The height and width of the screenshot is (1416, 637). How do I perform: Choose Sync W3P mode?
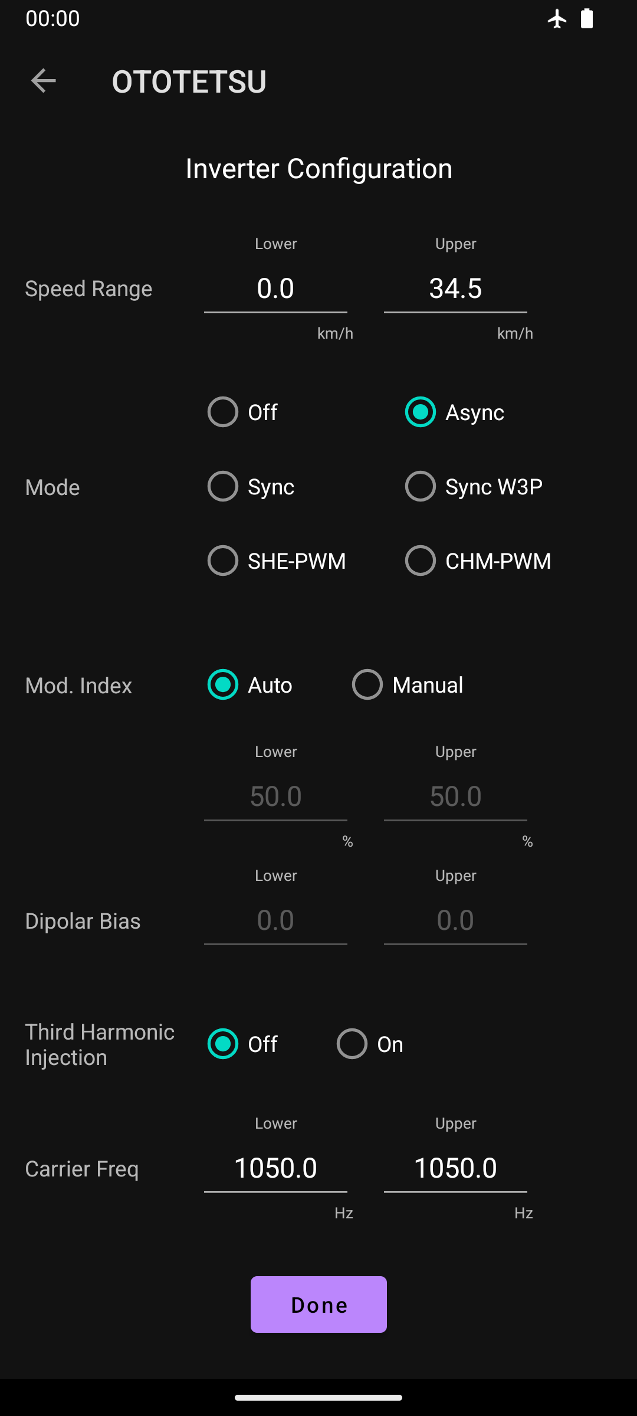pyautogui.click(x=421, y=486)
